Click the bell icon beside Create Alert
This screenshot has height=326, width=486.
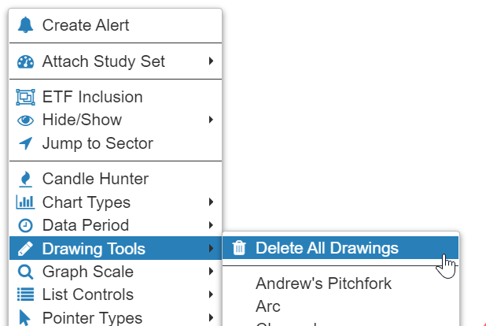point(26,25)
